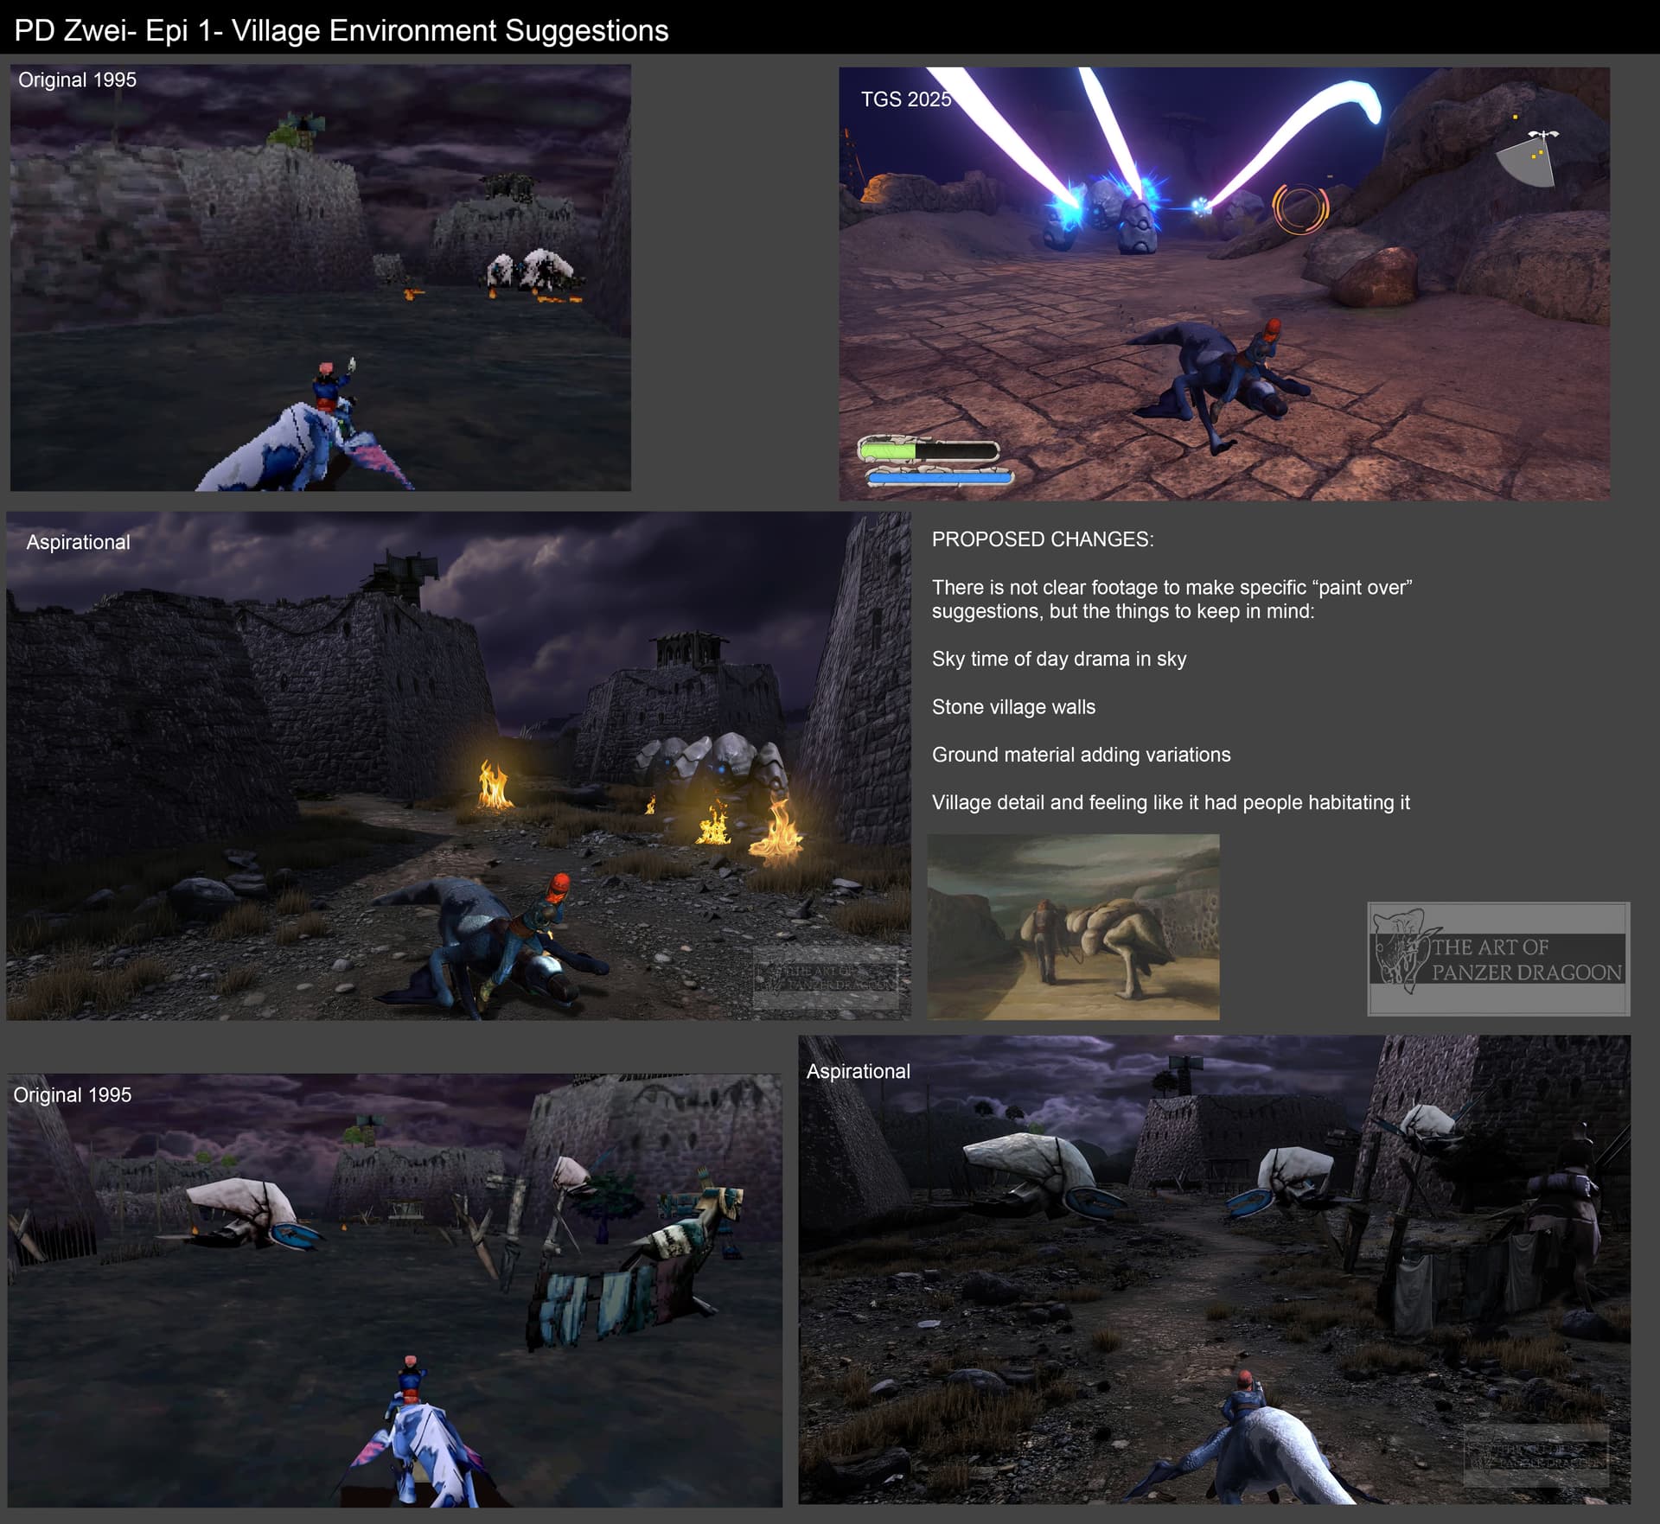Screen dimensions: 1660x1524
Task: Open the bottom-right Aspirational village image
Action: [1213, 1269]
